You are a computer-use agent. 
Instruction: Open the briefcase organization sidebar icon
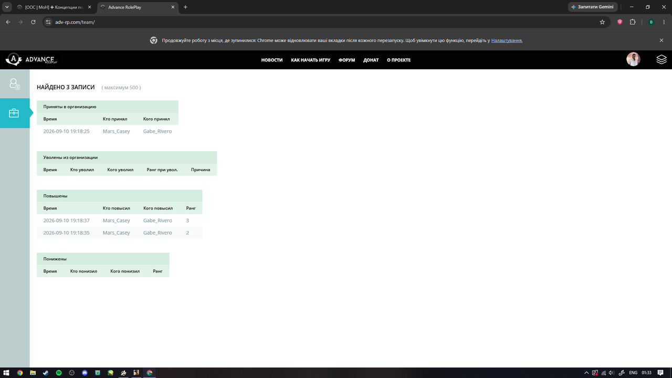pyautogui.click(x=14, y=113)
